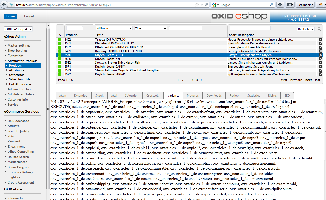Viewport: 326px width, 200px height.
Task: Click the browser Home icon button
Action: click(x=280, y=5)
